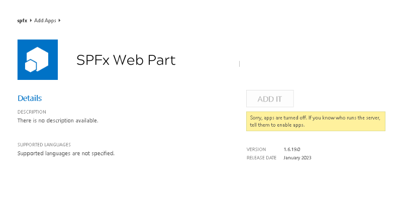Viewport: 402px width, 201px height.
Task: Click the arrow after Add Apps breadcrumb
Action: tap(59, 20)
